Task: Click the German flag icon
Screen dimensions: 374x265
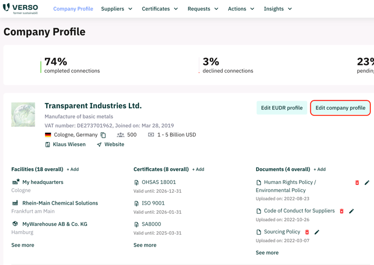Action: [48, 135]
